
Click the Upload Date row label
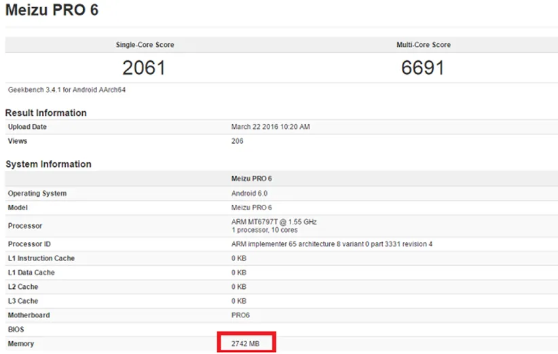coord(27,127)
